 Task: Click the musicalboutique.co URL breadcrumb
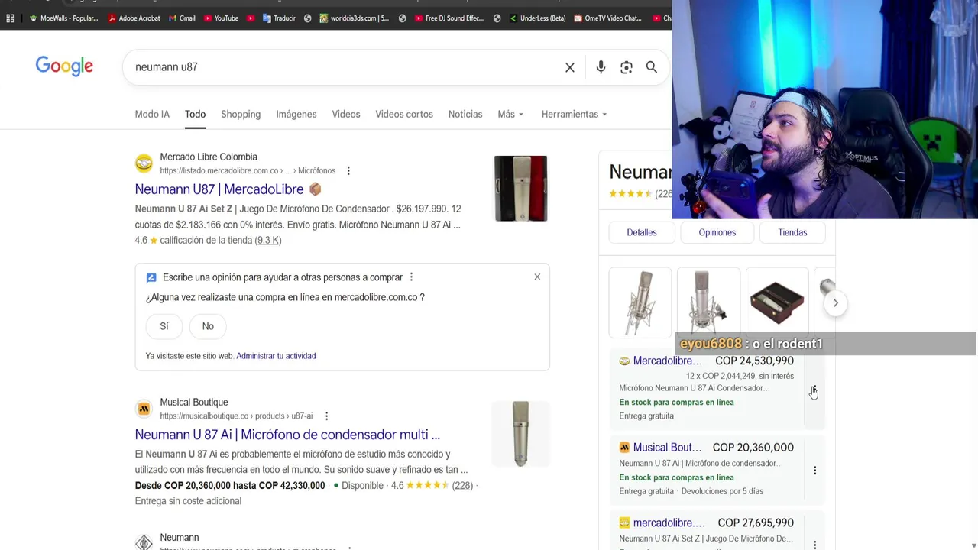click(x=236, y=416)
